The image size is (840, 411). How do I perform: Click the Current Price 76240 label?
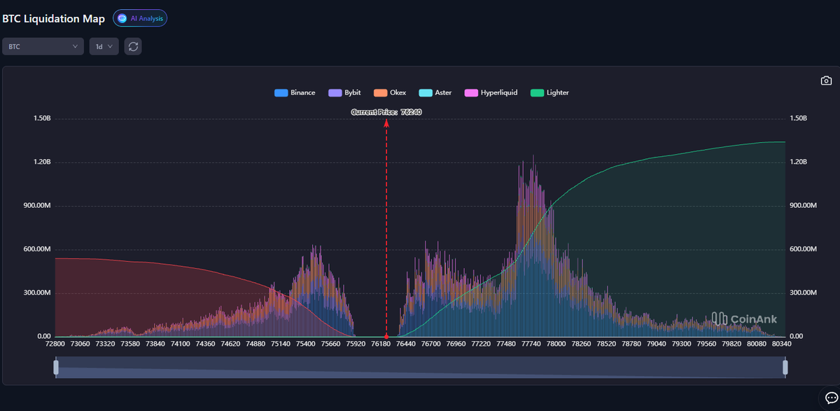[x=386, y=112]
